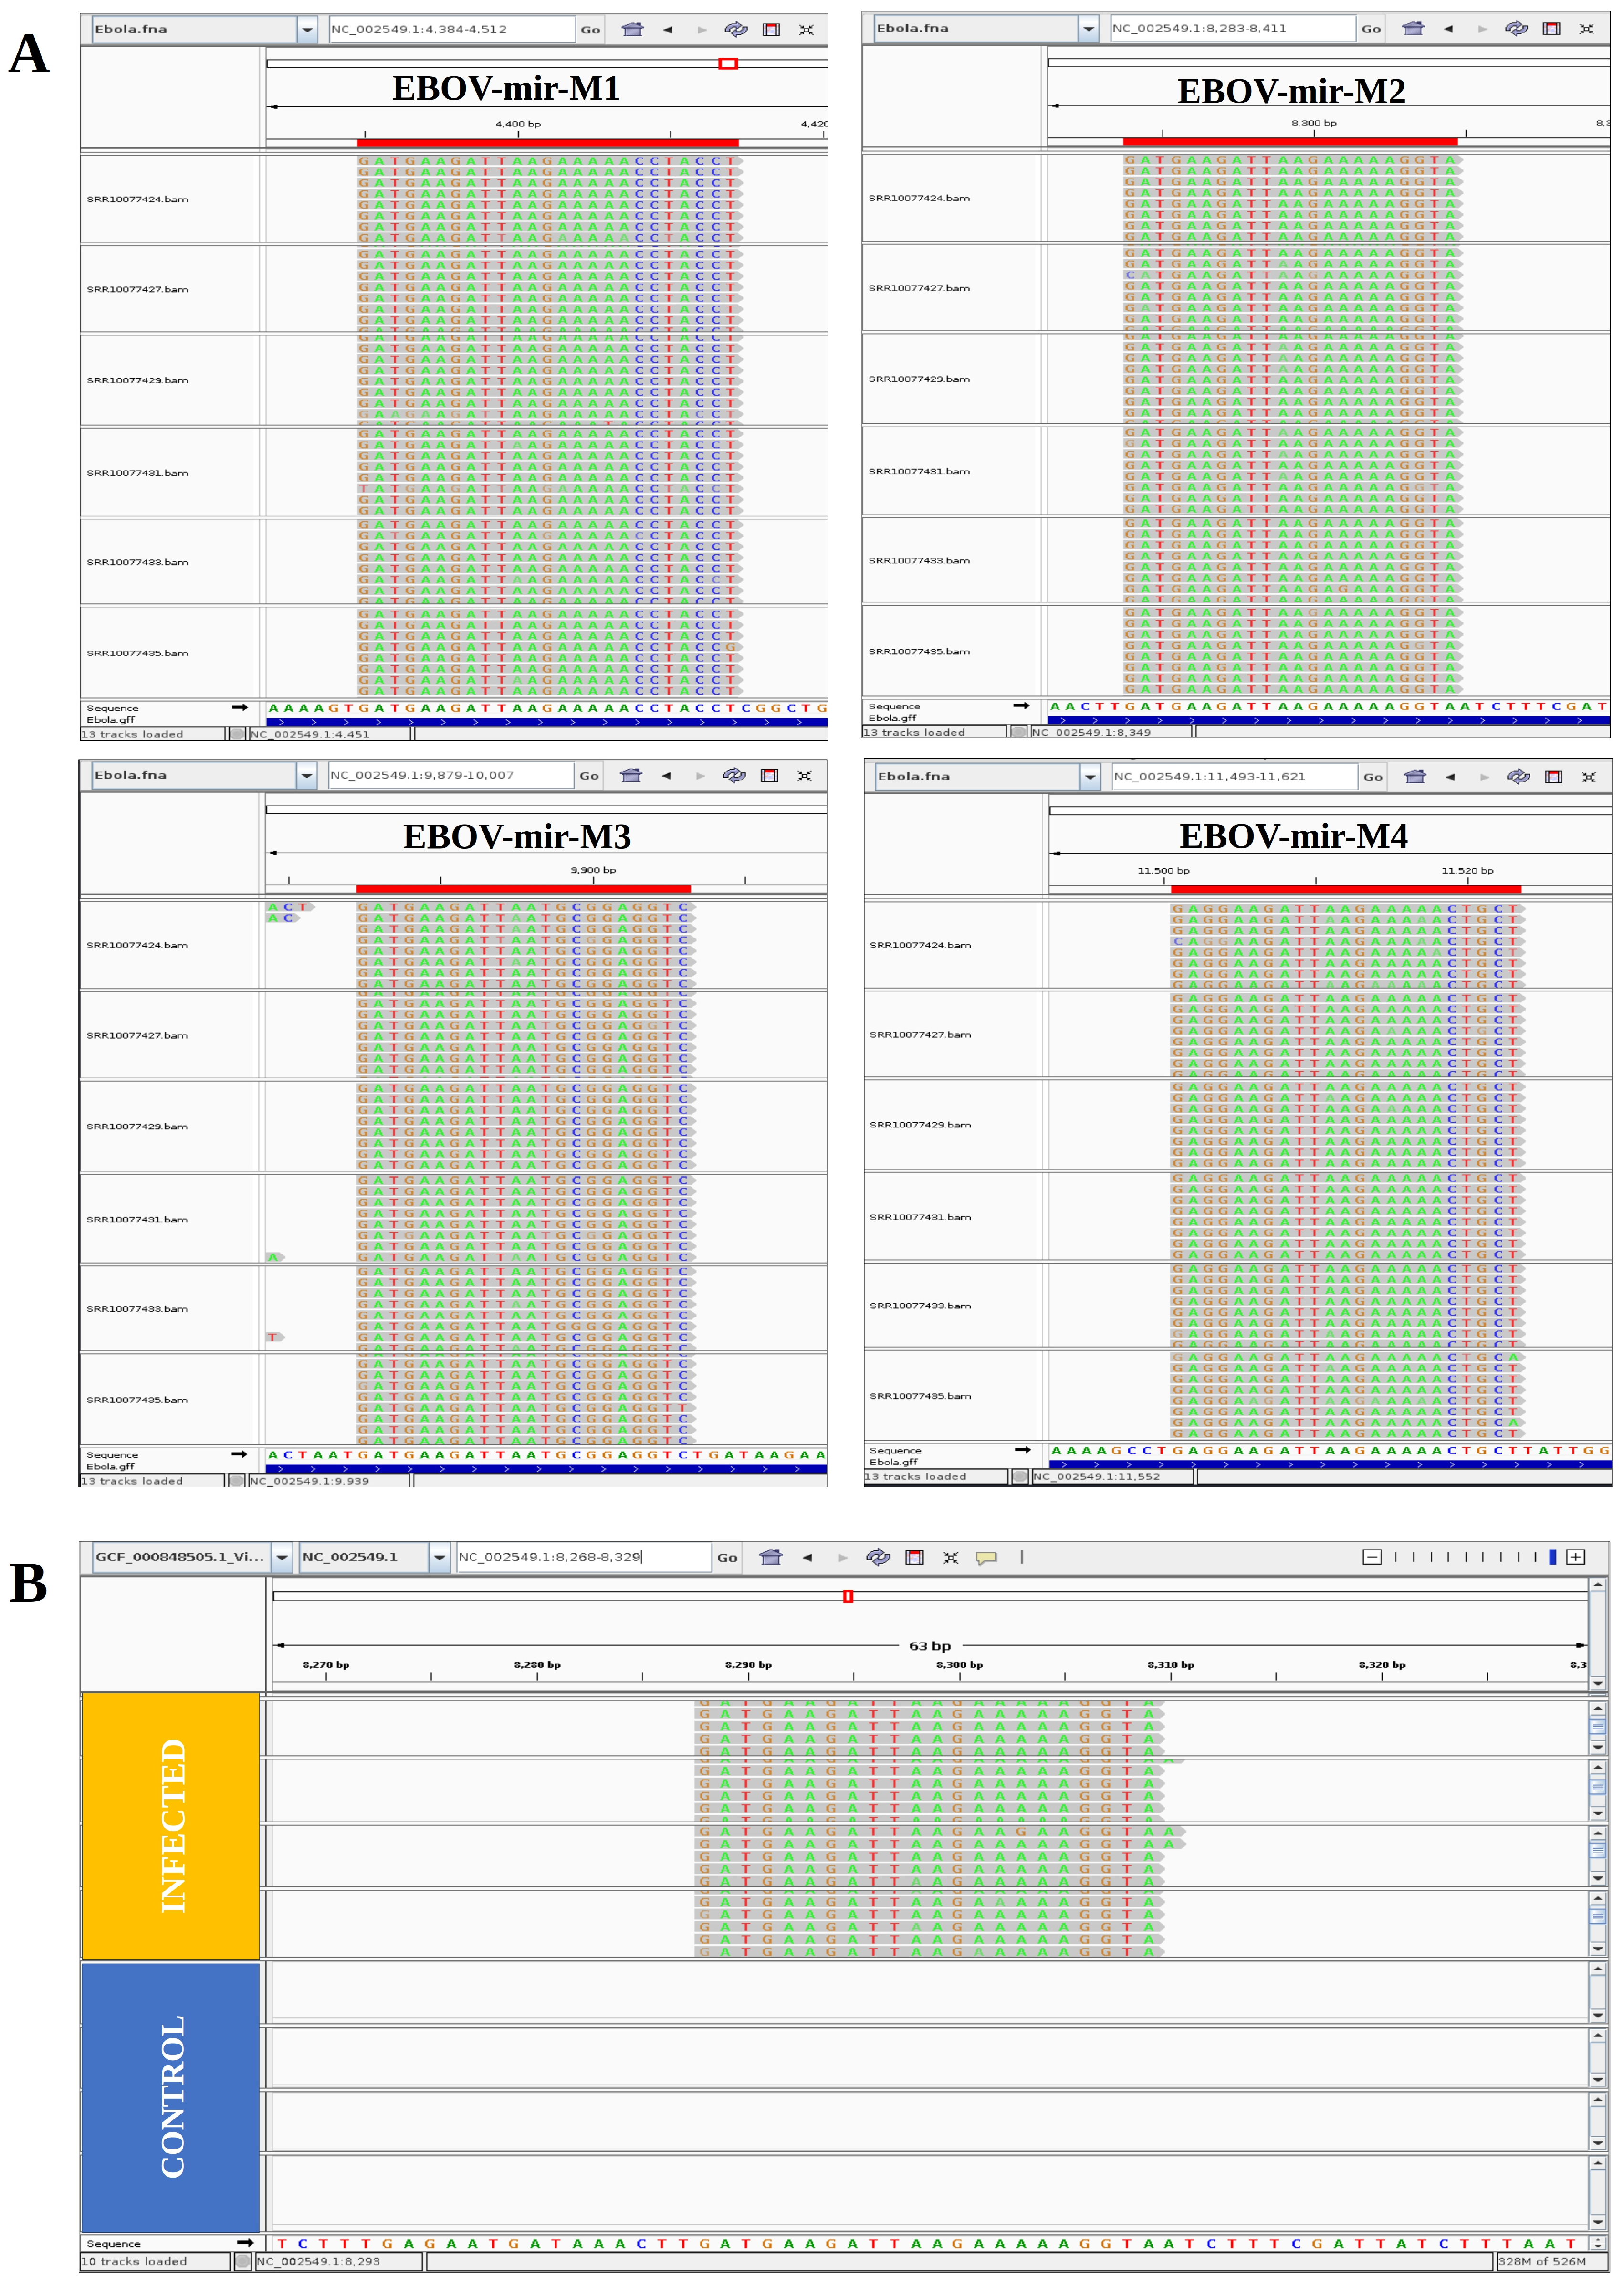Click blue zoom level slider marker
Screen dimensions: 1624x2286
click(1552, 1557)
